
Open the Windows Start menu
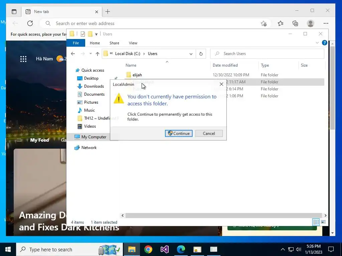pyautogui.click(x=8, y=249)
